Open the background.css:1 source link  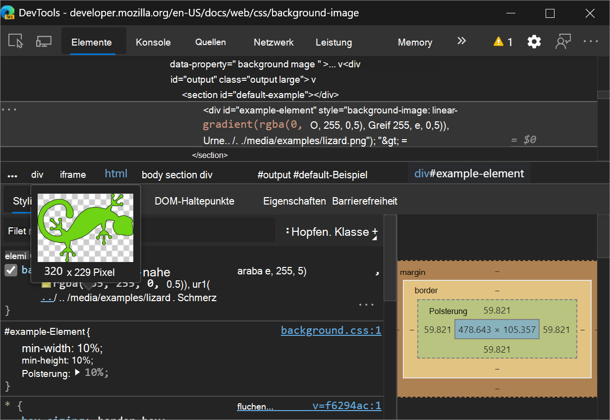[x=331, y=330]
